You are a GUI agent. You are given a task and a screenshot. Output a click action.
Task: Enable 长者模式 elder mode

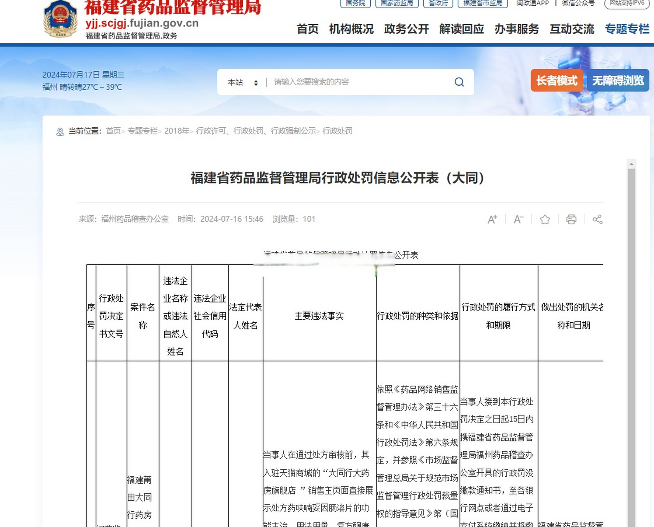556,80
